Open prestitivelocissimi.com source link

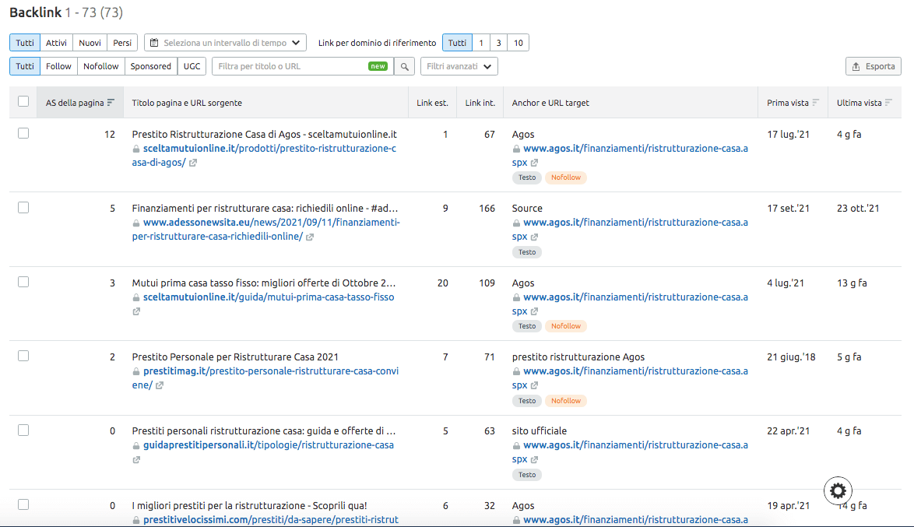tap(271, 519)
